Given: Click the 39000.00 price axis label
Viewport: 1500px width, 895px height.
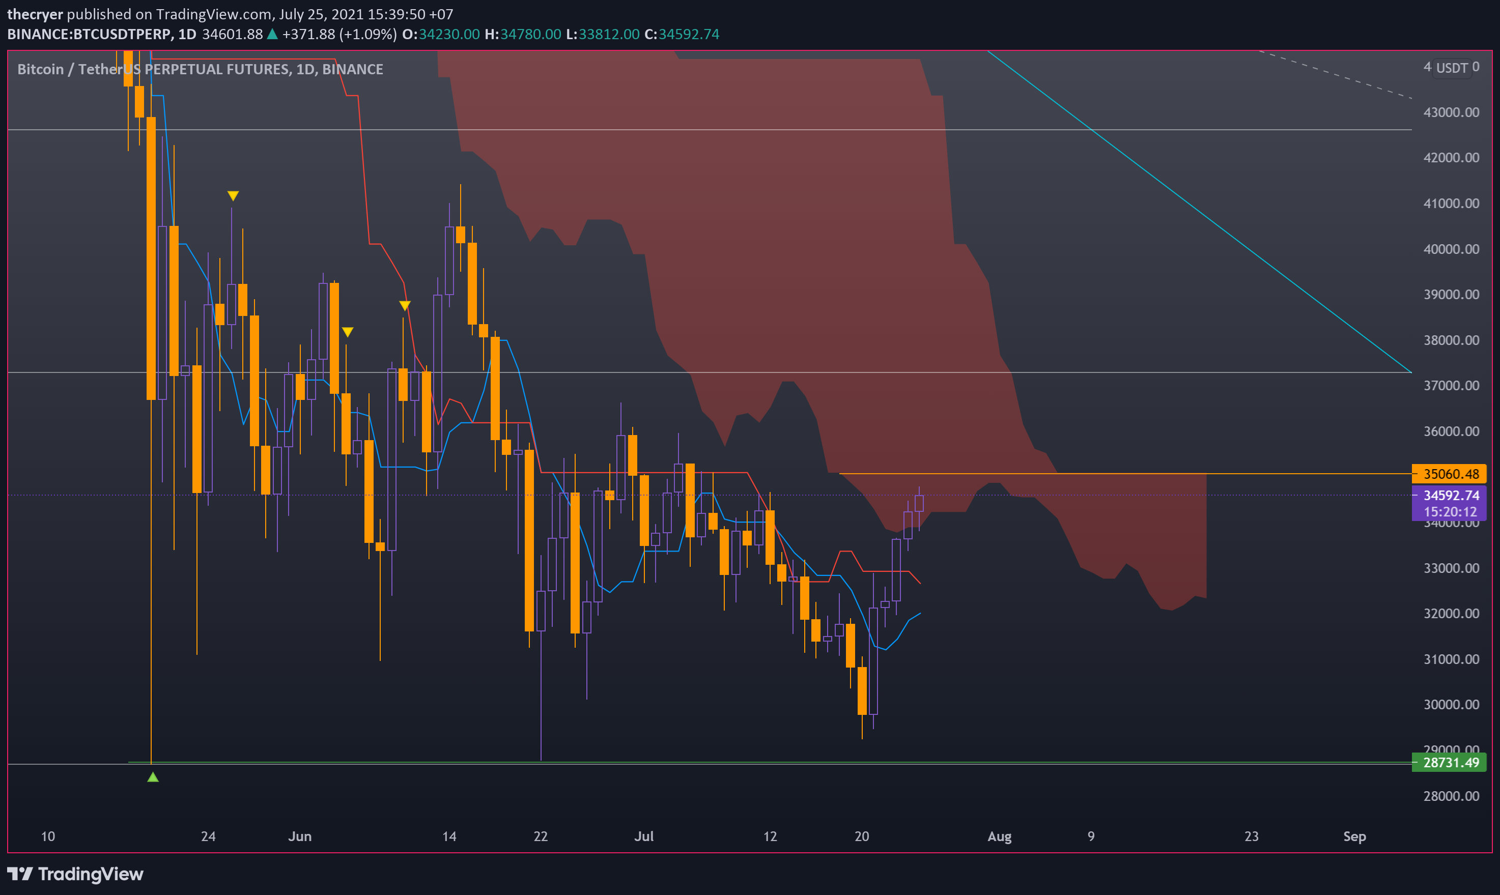Looking at the screenshot, I should 1451,294.
